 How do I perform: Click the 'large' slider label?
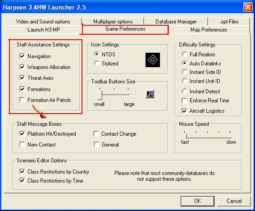[129, 104]
